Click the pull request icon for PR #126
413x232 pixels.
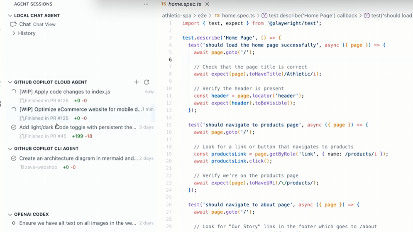22,101
